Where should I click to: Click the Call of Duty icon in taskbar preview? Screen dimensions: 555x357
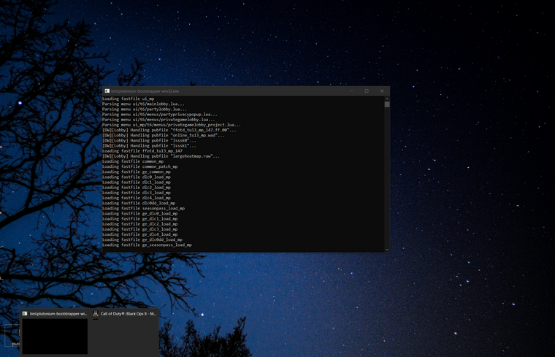point(96,313)
